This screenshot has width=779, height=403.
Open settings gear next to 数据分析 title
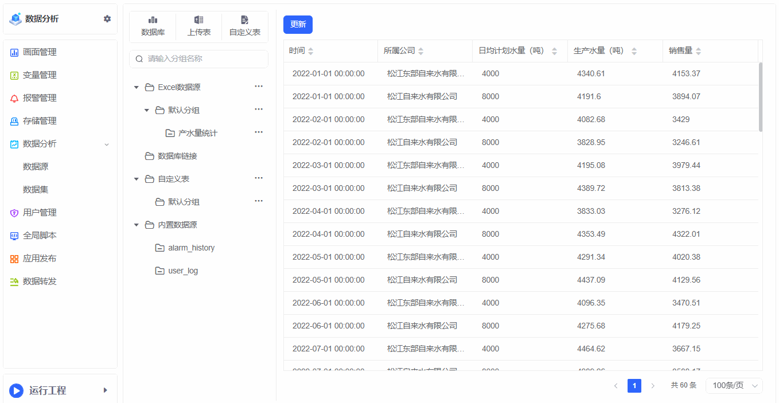107,19
